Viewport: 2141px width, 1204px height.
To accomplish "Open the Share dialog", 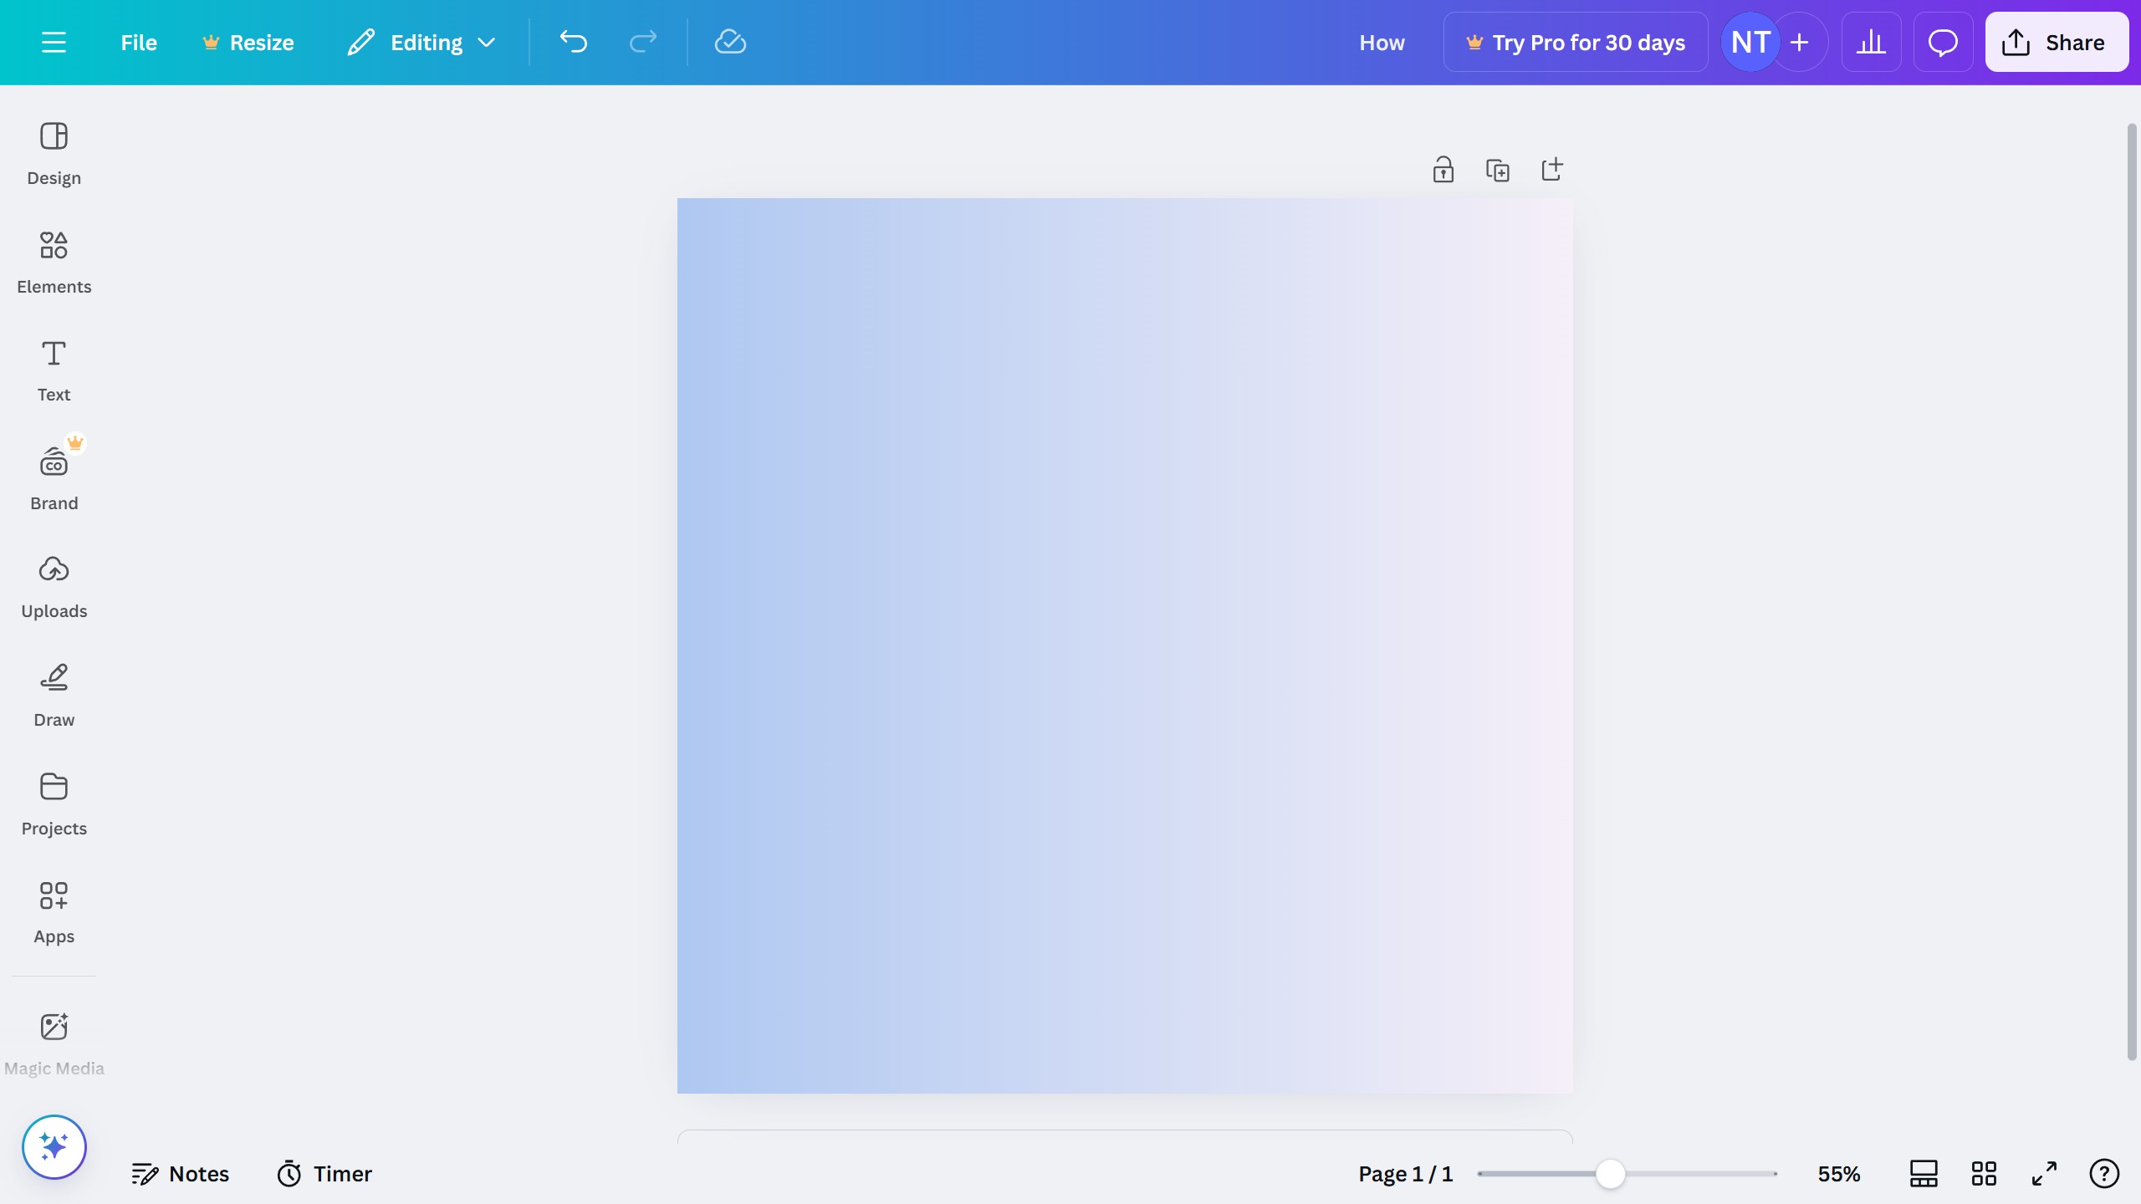I will (x=2056, y=42).
